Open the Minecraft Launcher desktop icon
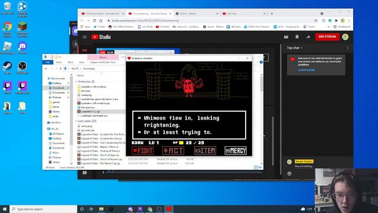This screenshot has width=378, height=213. coord(22,29)
